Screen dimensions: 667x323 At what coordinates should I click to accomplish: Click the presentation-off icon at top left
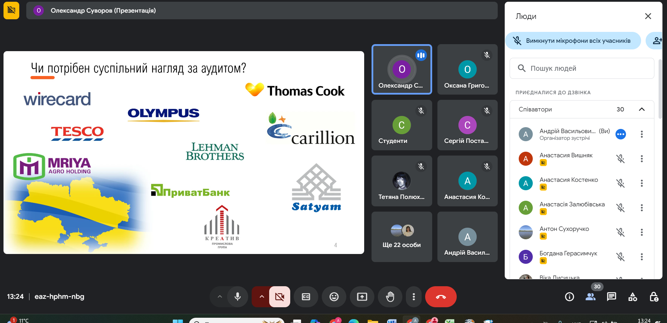coord(11,10)
